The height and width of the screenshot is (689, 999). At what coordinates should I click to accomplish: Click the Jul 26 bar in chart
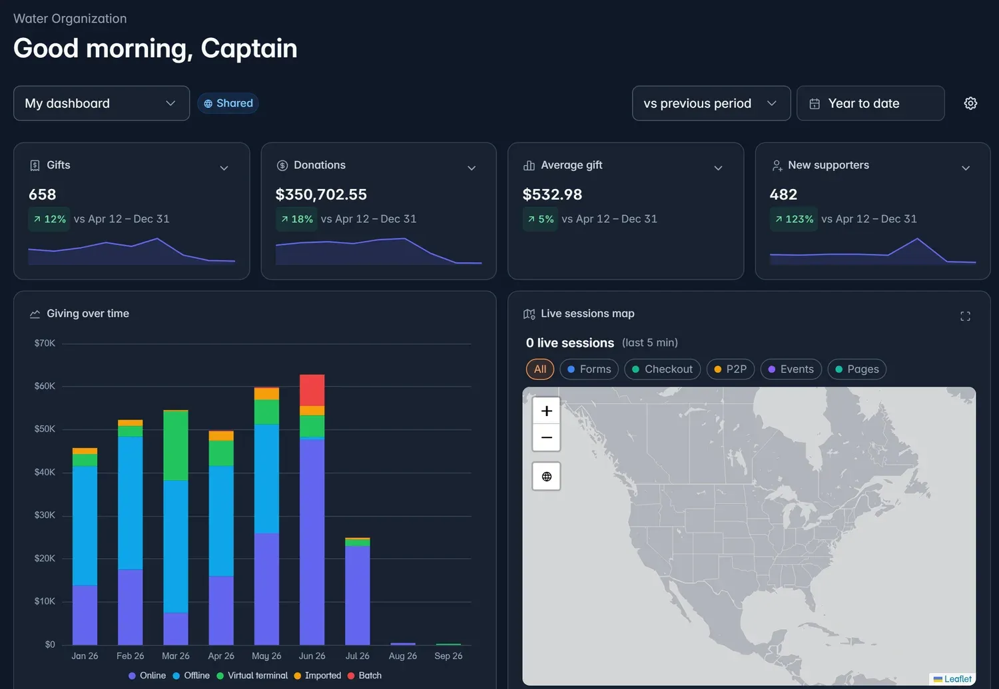pyautogui.click(x=358, y=591)
